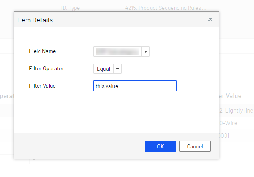Select the Lightly lined row value
This screenshot has height=177, width=254.
point(236,111)
